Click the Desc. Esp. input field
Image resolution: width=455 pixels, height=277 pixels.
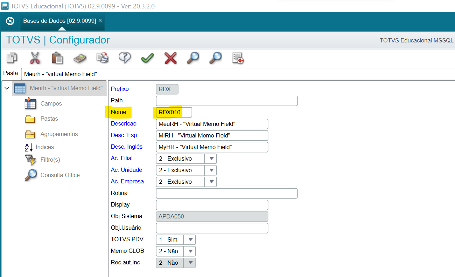click(x=212, y=135)
